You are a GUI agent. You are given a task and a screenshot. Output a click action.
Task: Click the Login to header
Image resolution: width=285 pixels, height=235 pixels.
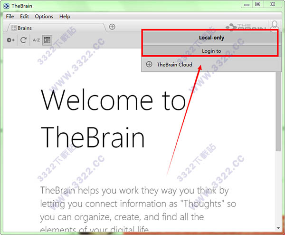click(x=211, y=51)
